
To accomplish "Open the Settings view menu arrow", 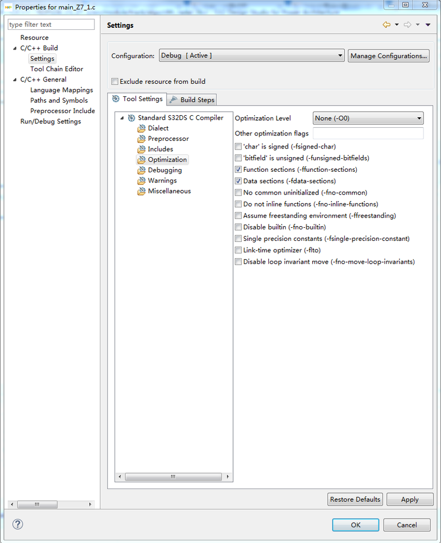I will (428, 24).
